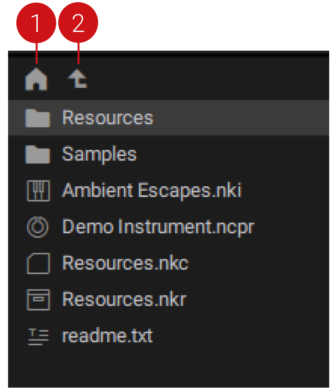Select the Resources.nkc file

coord(125,263)
